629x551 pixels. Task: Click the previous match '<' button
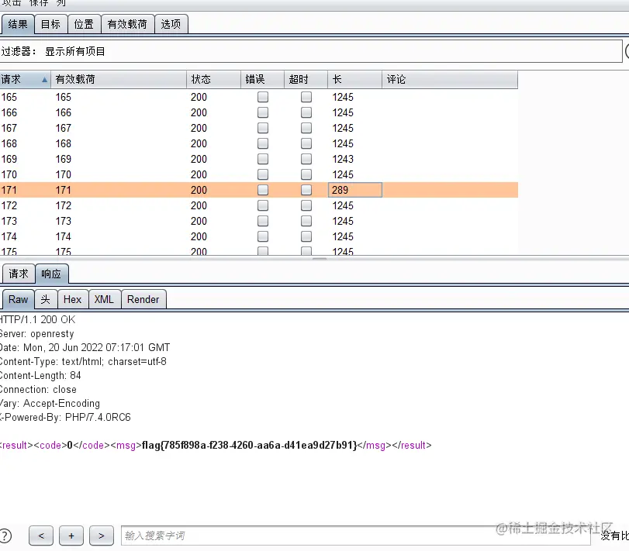point(41,536)
